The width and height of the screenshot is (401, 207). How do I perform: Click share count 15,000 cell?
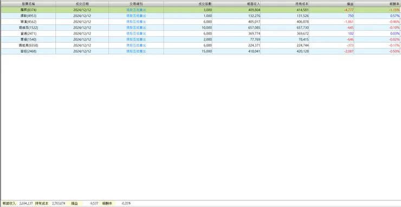coord(207,51)
